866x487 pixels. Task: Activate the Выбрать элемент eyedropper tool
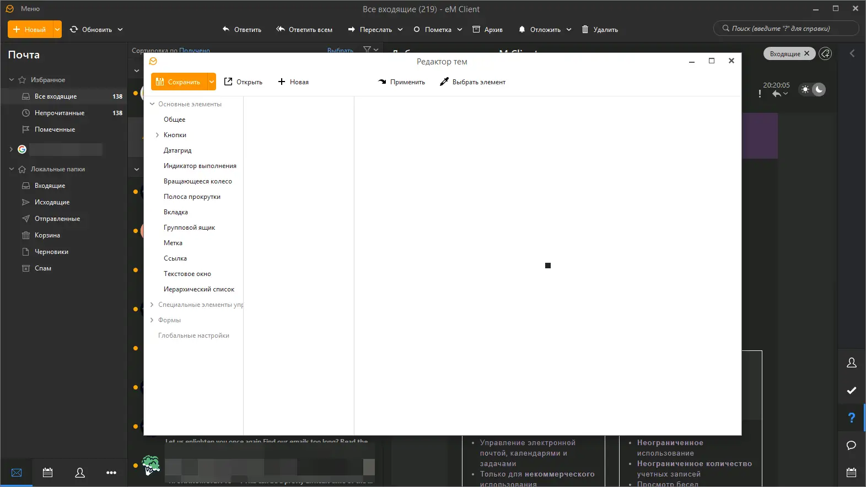pos(472,82)
